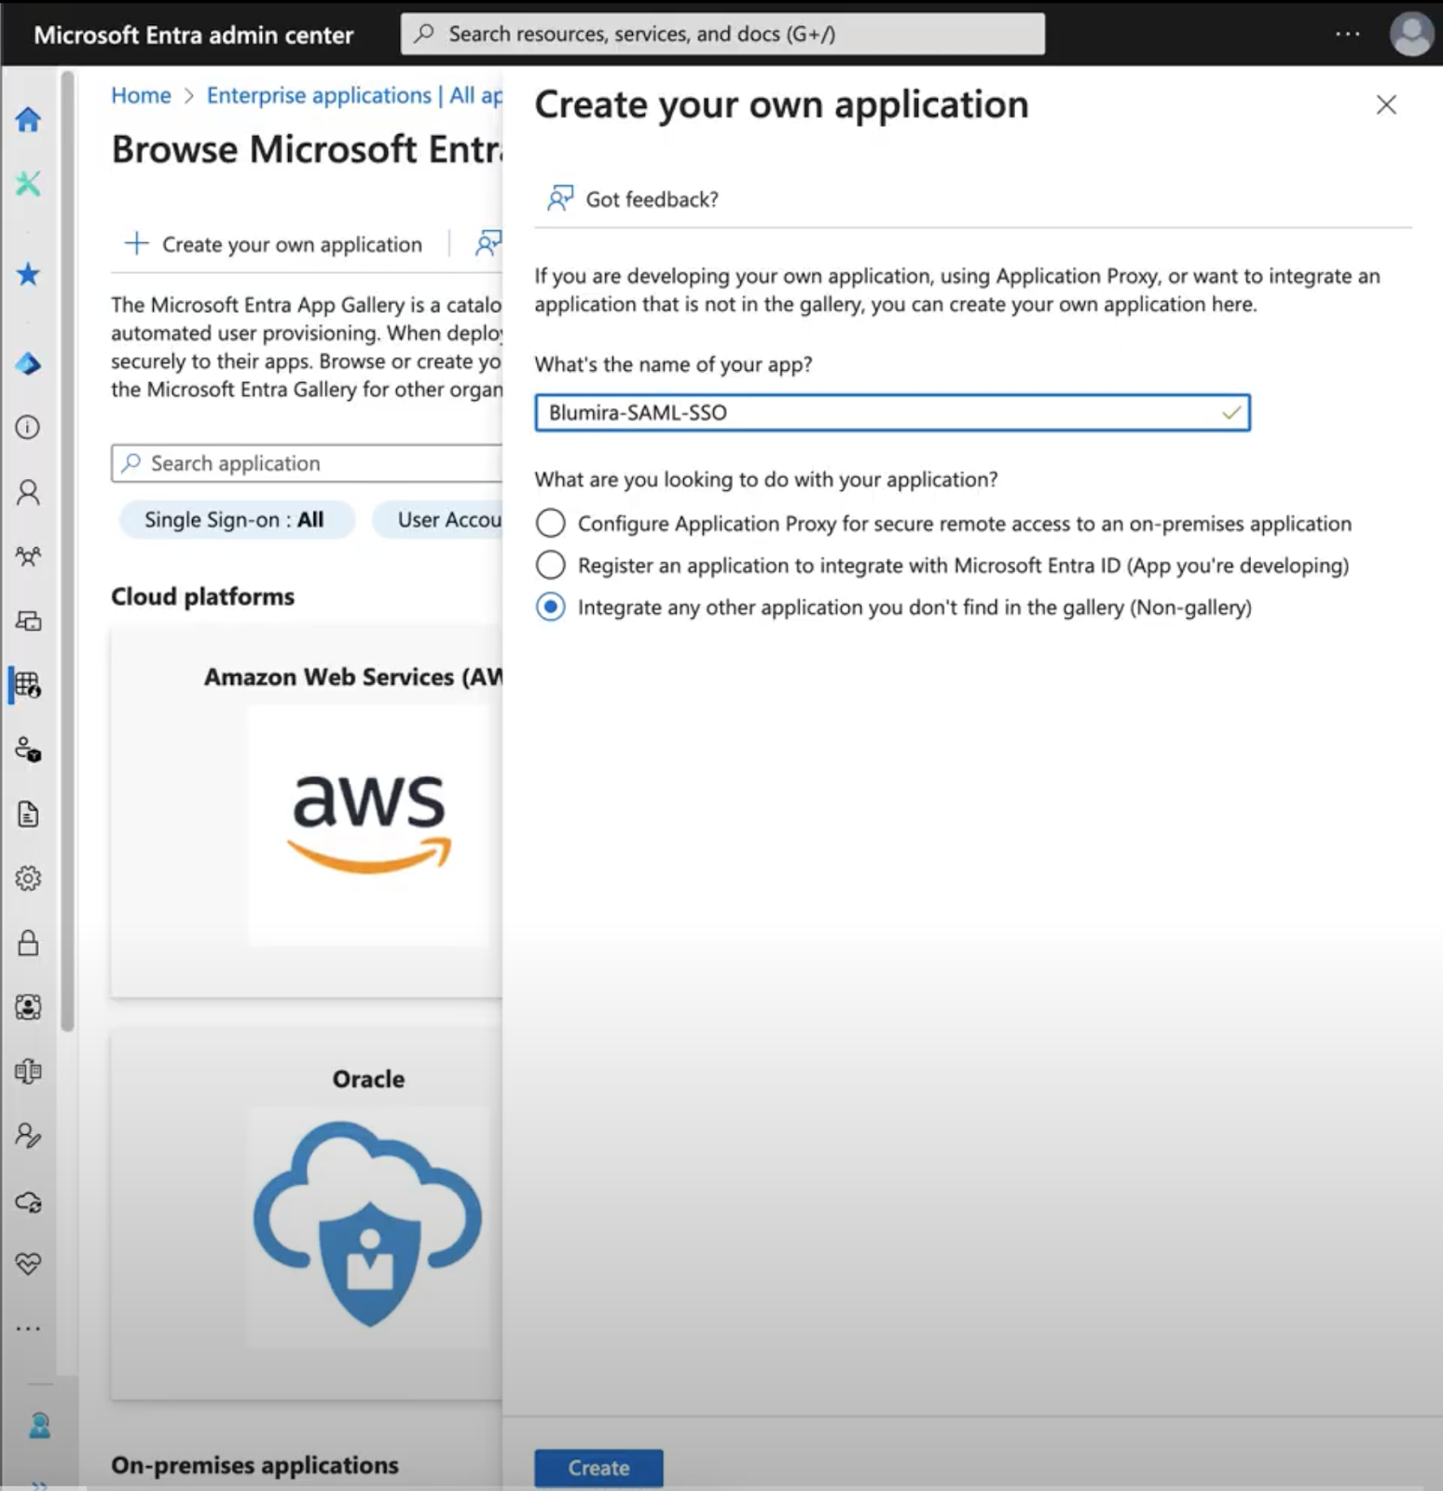
Task: Click the Search resources, services, and docs bar
Action: [x=722, y=34]
